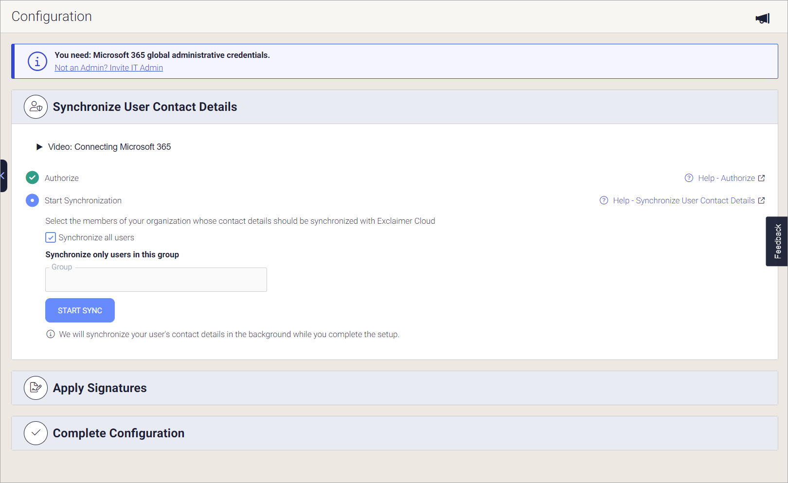Click the Complete Configuration checkmark icon
Screen dimensions: 788x483
pos(36,433)
